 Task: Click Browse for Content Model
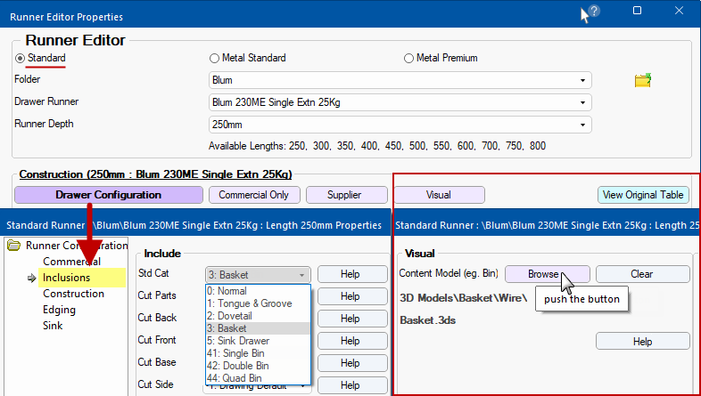tap(548, 274)
